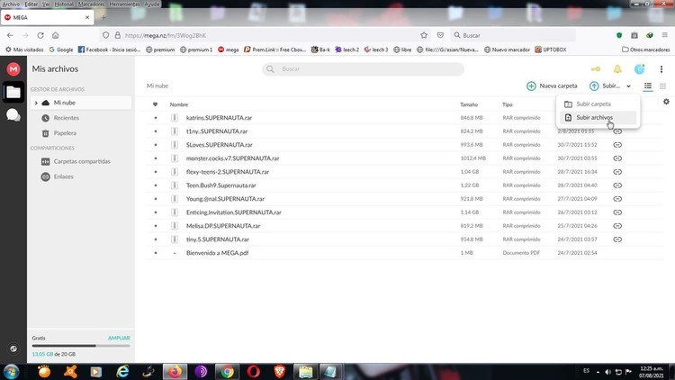Choose Subir archivos from the menu
The image size is (675, 380).
(594, 118)
